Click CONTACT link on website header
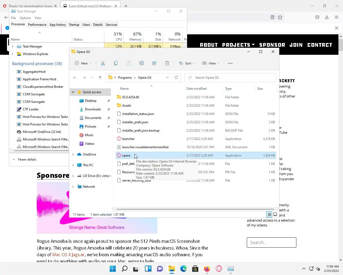Screen dimensions: 343x275 pyautogui.click(x=320, y=45)
